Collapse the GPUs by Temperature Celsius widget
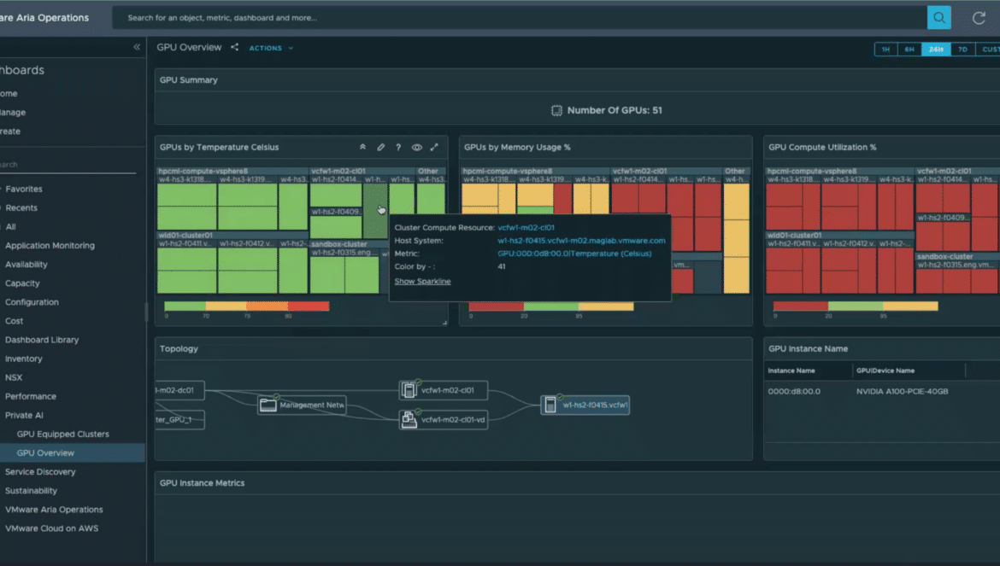 (x=363, y=147)
